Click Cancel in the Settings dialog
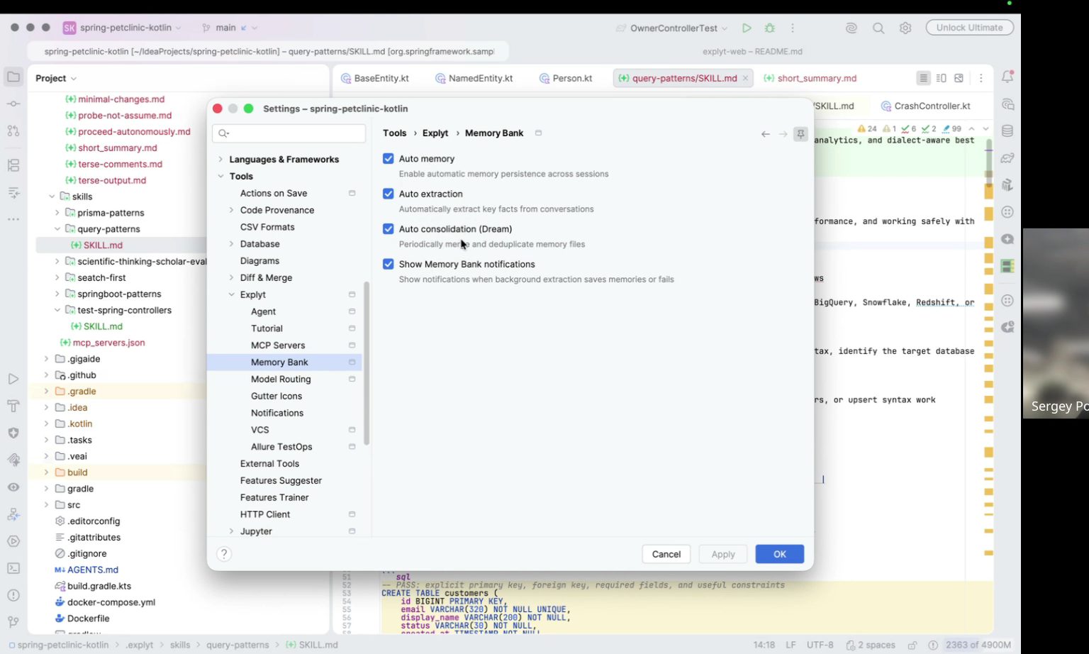Image resolution: width=1089 pixels, height=654 pixels. point(666,554)
